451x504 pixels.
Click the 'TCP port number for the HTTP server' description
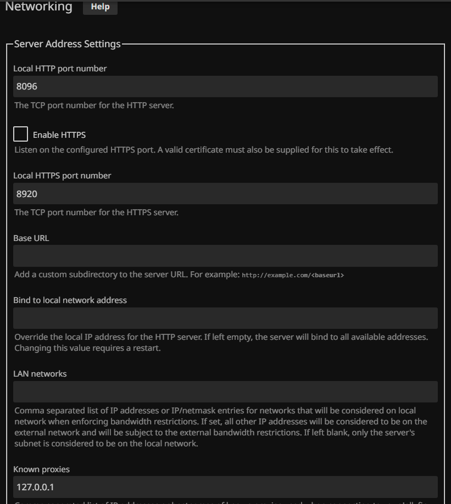click(94, 105)
